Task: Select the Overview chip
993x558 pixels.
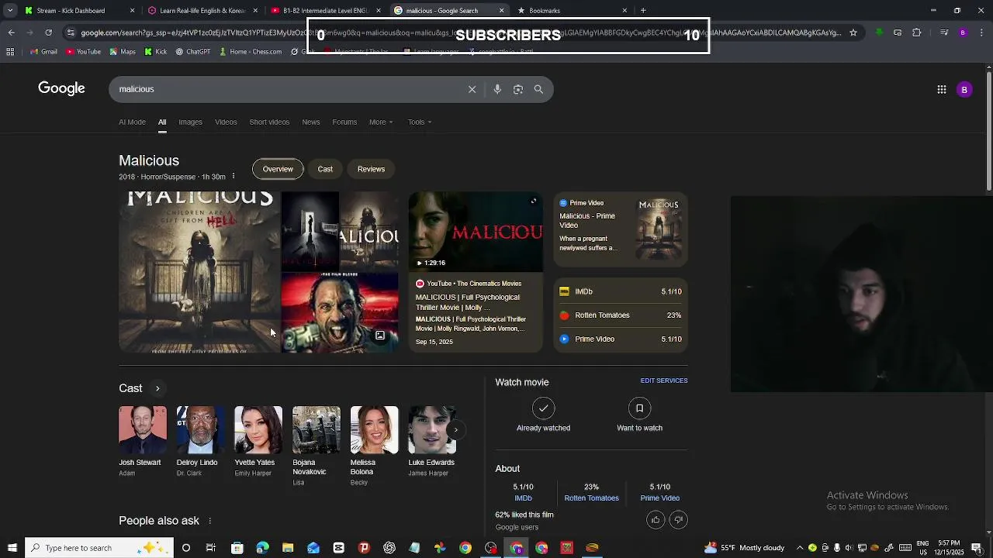Action: 278,169
